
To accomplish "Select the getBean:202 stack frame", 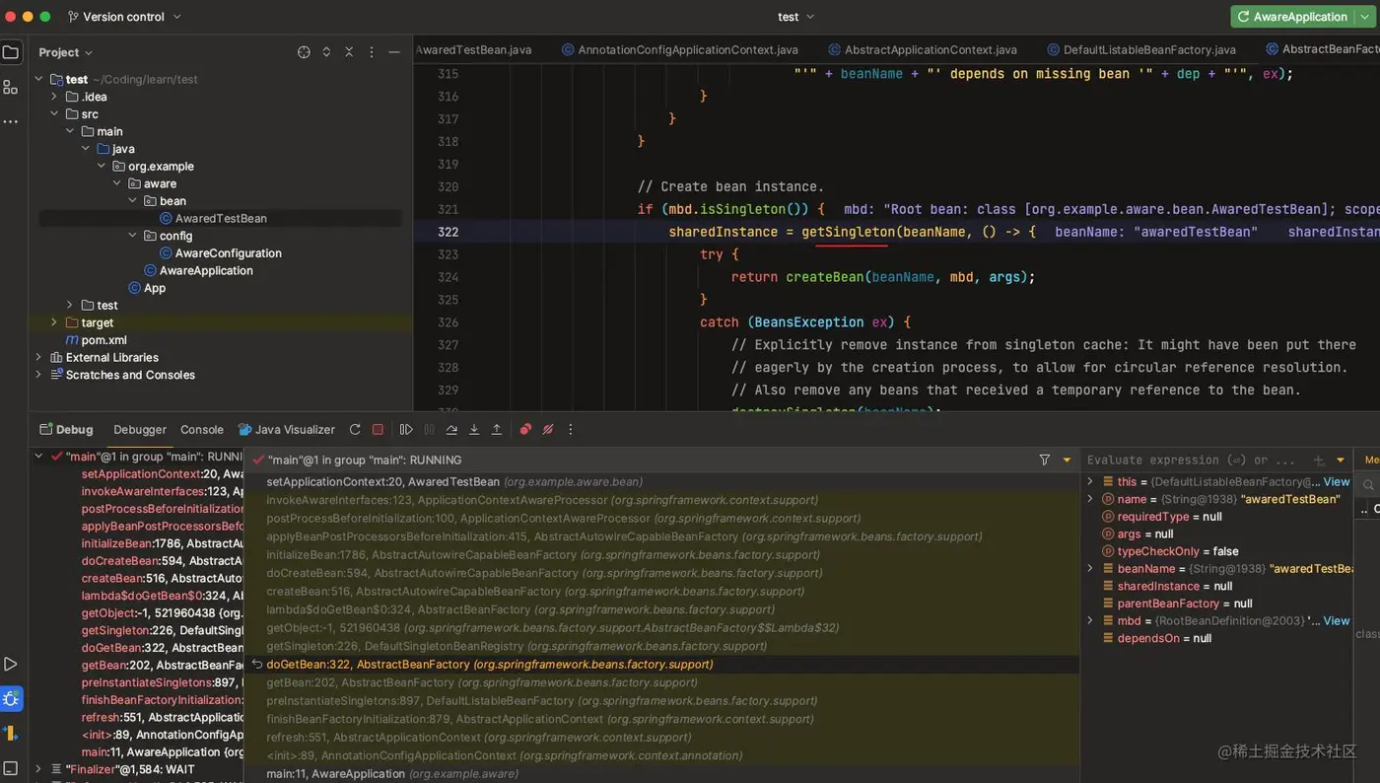I will [661, 682].
